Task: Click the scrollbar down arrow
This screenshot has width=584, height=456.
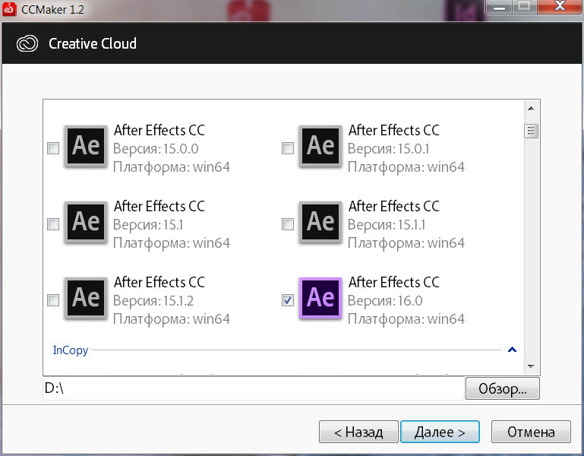Action: pyautogui.click(x=531, y=366)
